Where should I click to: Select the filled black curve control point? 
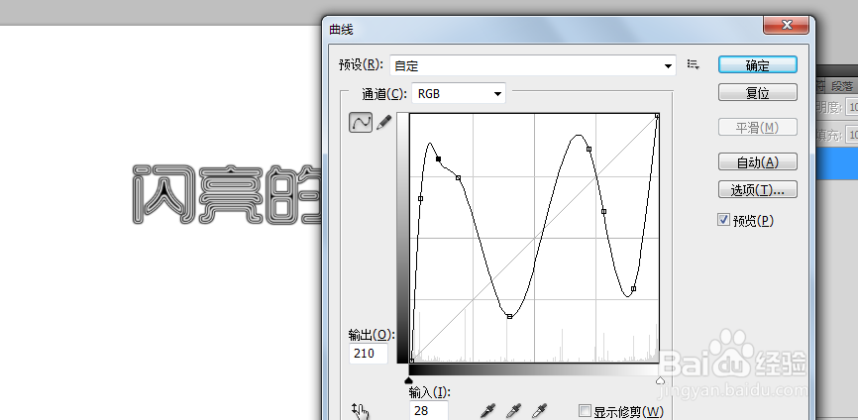point(438,159)
